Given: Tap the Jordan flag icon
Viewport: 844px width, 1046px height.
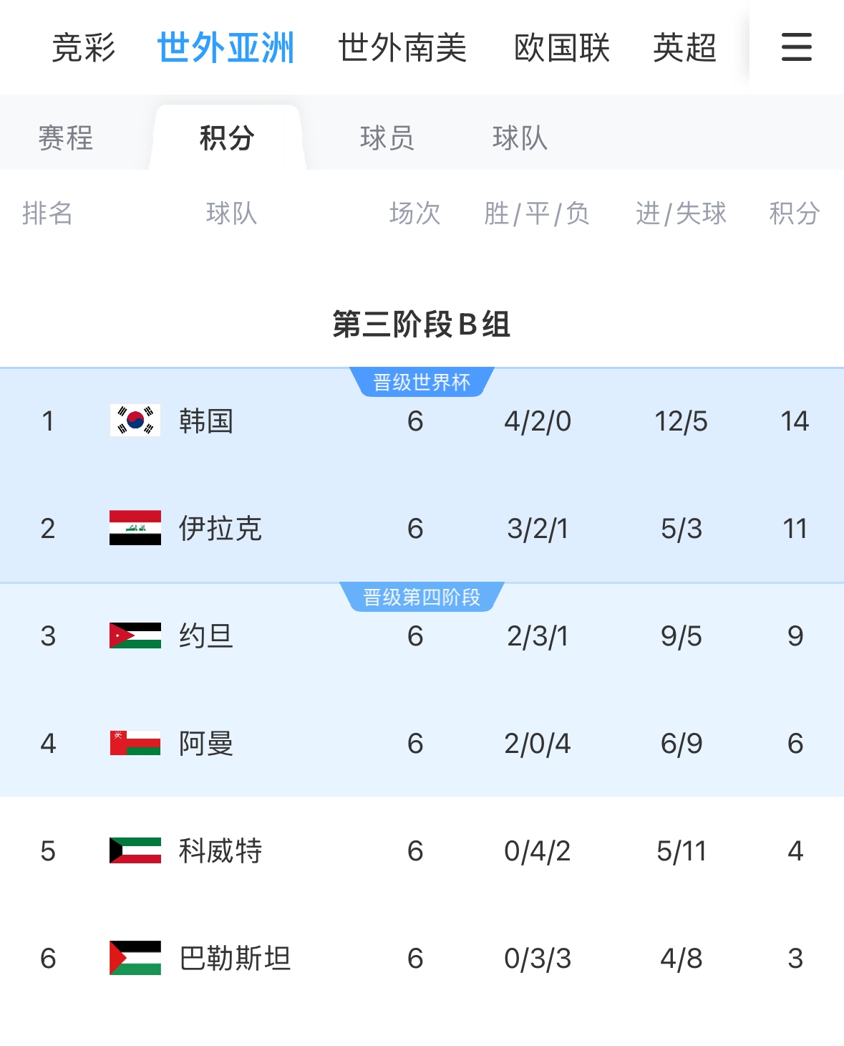Looking at the screenshot, I should [x=135, y=635].
